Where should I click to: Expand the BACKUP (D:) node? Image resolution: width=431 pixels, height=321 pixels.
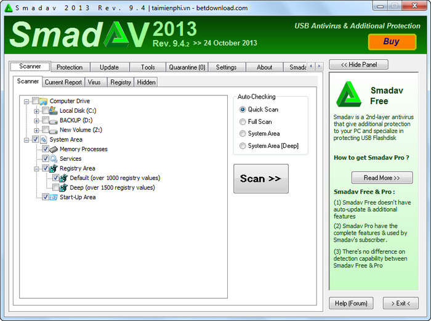tap(36, 121)
